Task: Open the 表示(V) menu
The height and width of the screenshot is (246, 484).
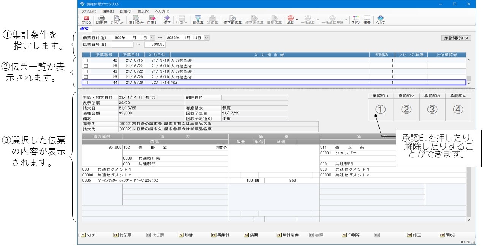Action: click(143, 11)
